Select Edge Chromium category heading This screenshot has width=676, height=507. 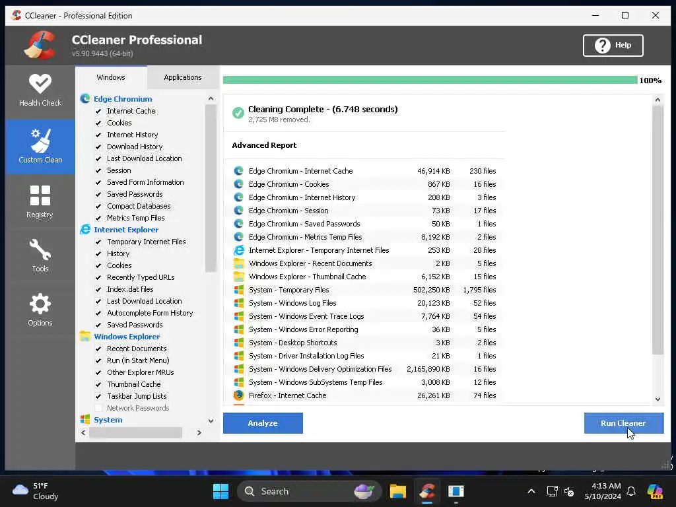(x=123, y=99)
